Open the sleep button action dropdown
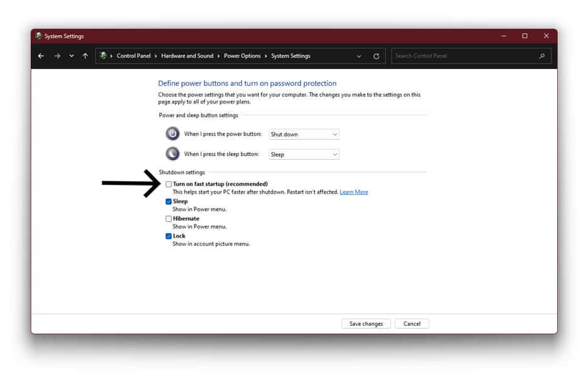The height and width of the screenshot is (376, 586). 304,154
